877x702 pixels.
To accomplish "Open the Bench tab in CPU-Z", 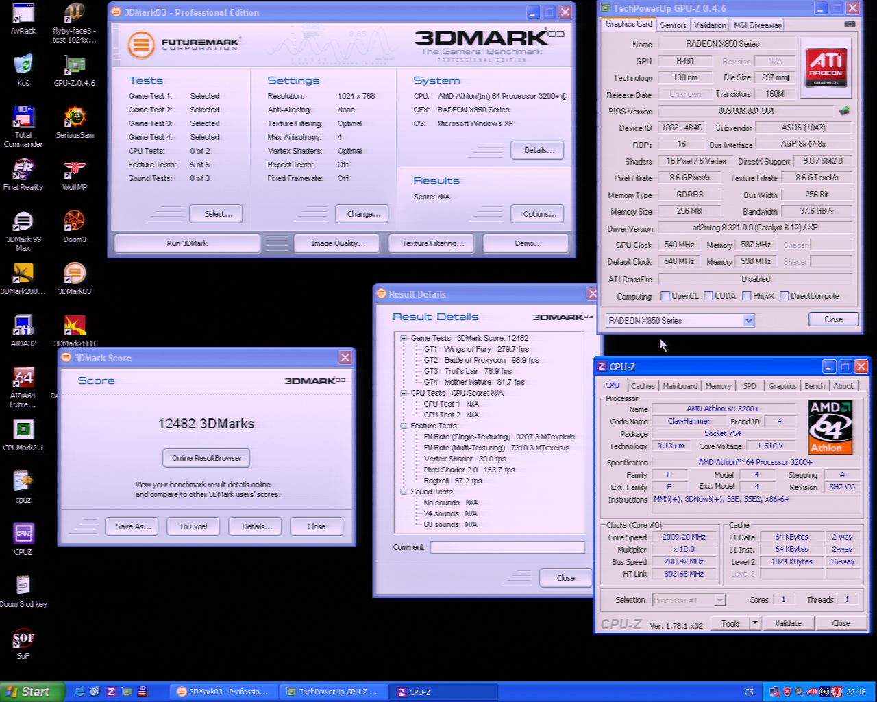I will [x=815, y=386].
